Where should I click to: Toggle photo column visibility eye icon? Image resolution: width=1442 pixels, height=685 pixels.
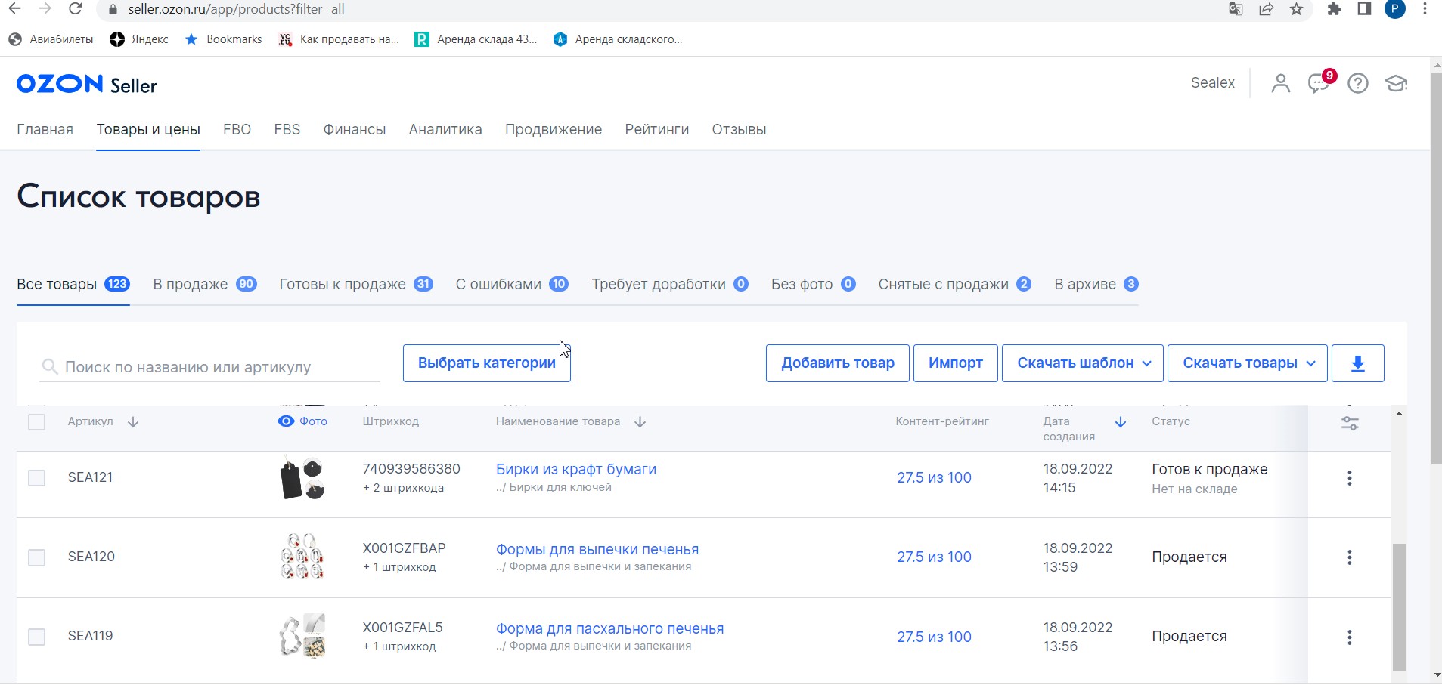pyautogui.click(x=286, y=421)
